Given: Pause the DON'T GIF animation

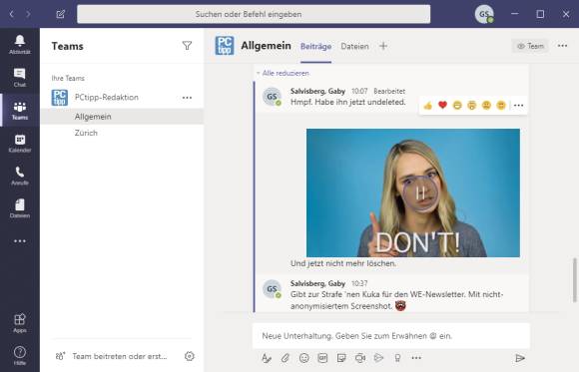Looking at the screenshot, I should click(420, 193).
